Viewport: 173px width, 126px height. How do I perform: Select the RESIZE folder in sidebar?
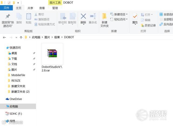(x=16, y=81)
